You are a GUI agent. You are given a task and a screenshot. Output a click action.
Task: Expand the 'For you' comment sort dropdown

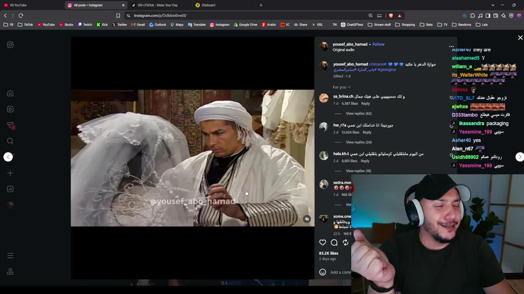pyautogui.click(x=342, y=87)
